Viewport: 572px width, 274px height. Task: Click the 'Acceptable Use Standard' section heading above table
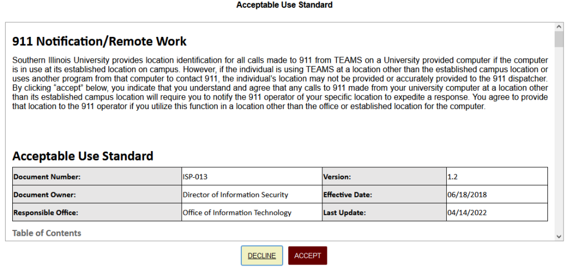tap(83, 156)
